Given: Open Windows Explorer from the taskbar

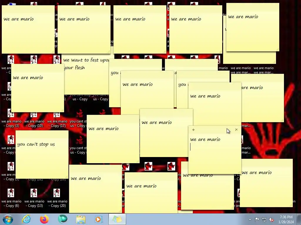Looking at the screenshot, I should (x=81, y=219).
